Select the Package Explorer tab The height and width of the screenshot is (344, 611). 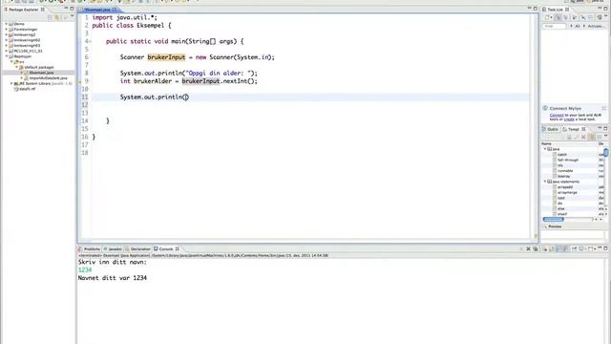point(24,9)
